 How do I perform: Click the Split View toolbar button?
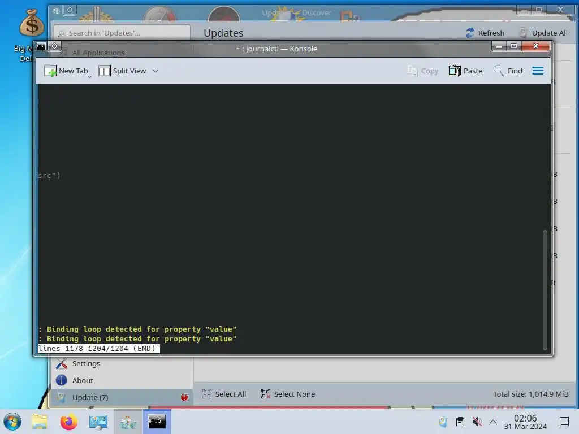122,71
